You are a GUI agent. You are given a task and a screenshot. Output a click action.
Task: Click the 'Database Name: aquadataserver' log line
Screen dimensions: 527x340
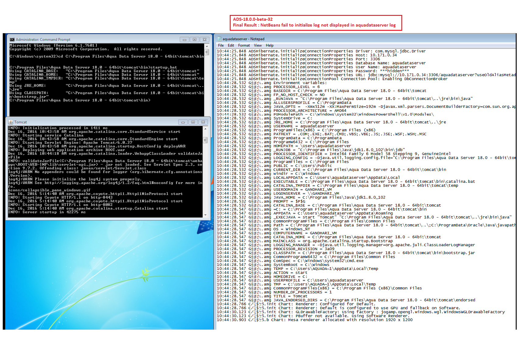coord(321,63)
